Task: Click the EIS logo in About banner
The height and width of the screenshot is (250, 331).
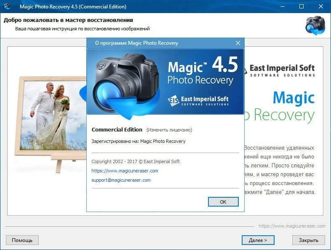Action: coord(174,101)
